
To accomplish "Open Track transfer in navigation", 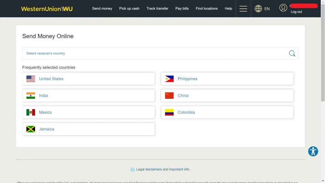I will point(157,8).
